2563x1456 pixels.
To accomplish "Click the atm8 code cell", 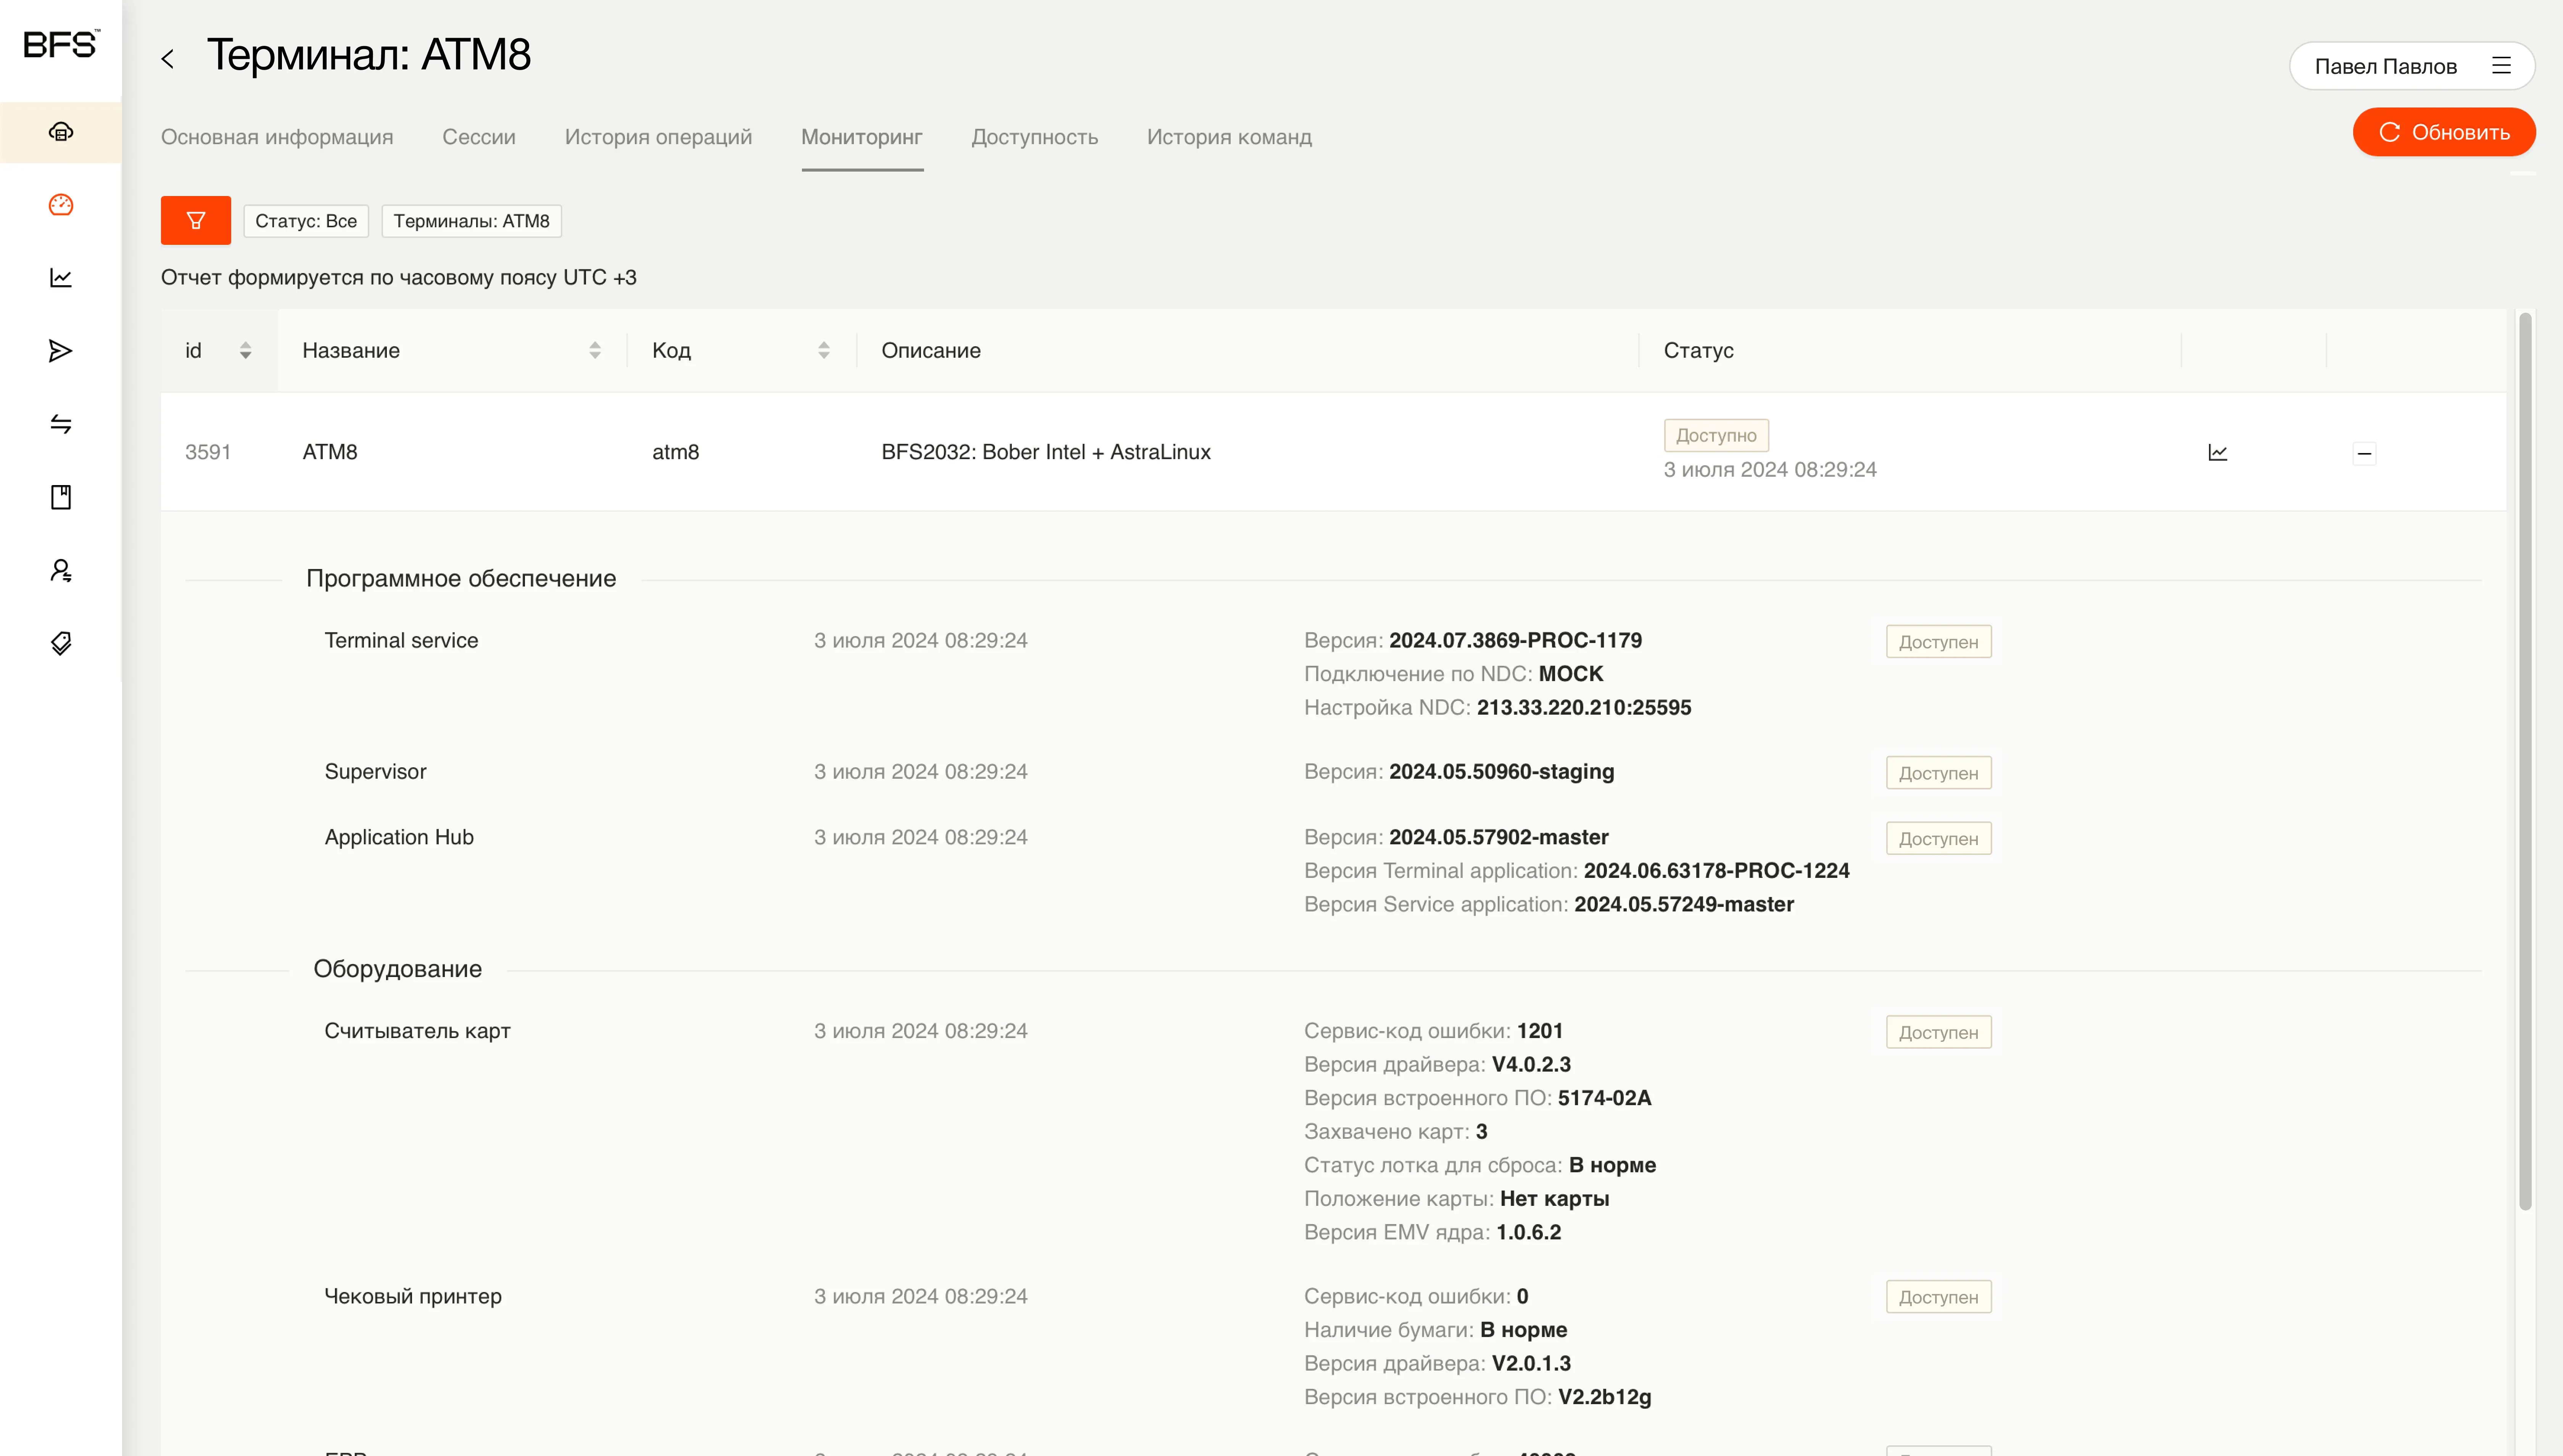I will pos(676,452).
